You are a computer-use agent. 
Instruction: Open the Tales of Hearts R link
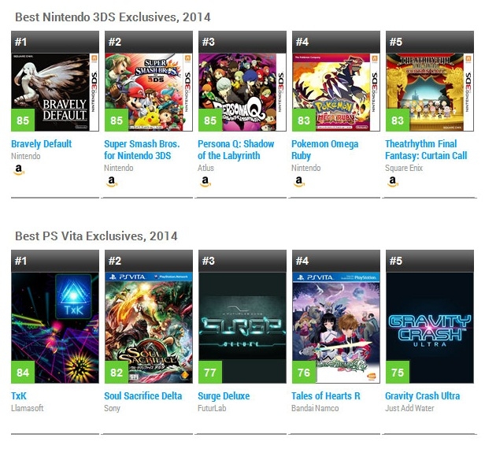[326, 395]
